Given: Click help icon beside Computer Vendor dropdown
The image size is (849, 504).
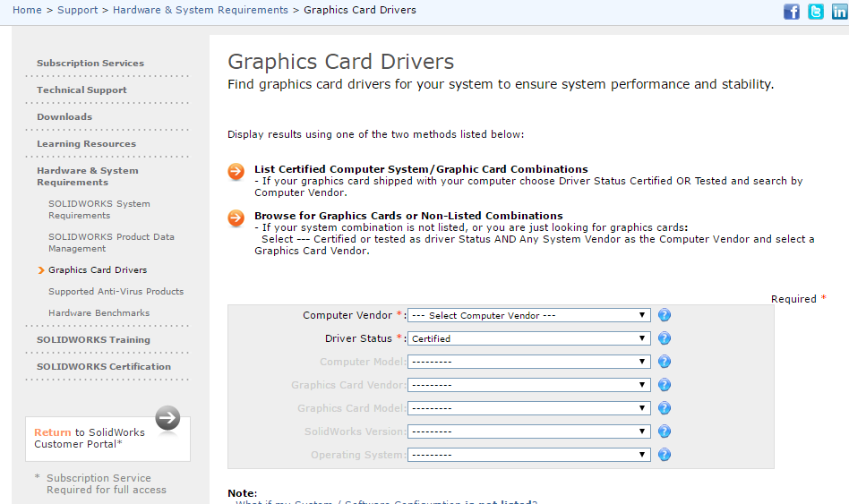Looking at the screenshot, I should (x=664, y=315).
